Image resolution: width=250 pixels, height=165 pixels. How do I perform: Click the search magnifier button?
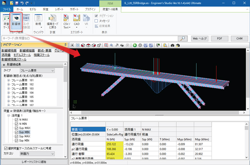[x=182, y=38]
